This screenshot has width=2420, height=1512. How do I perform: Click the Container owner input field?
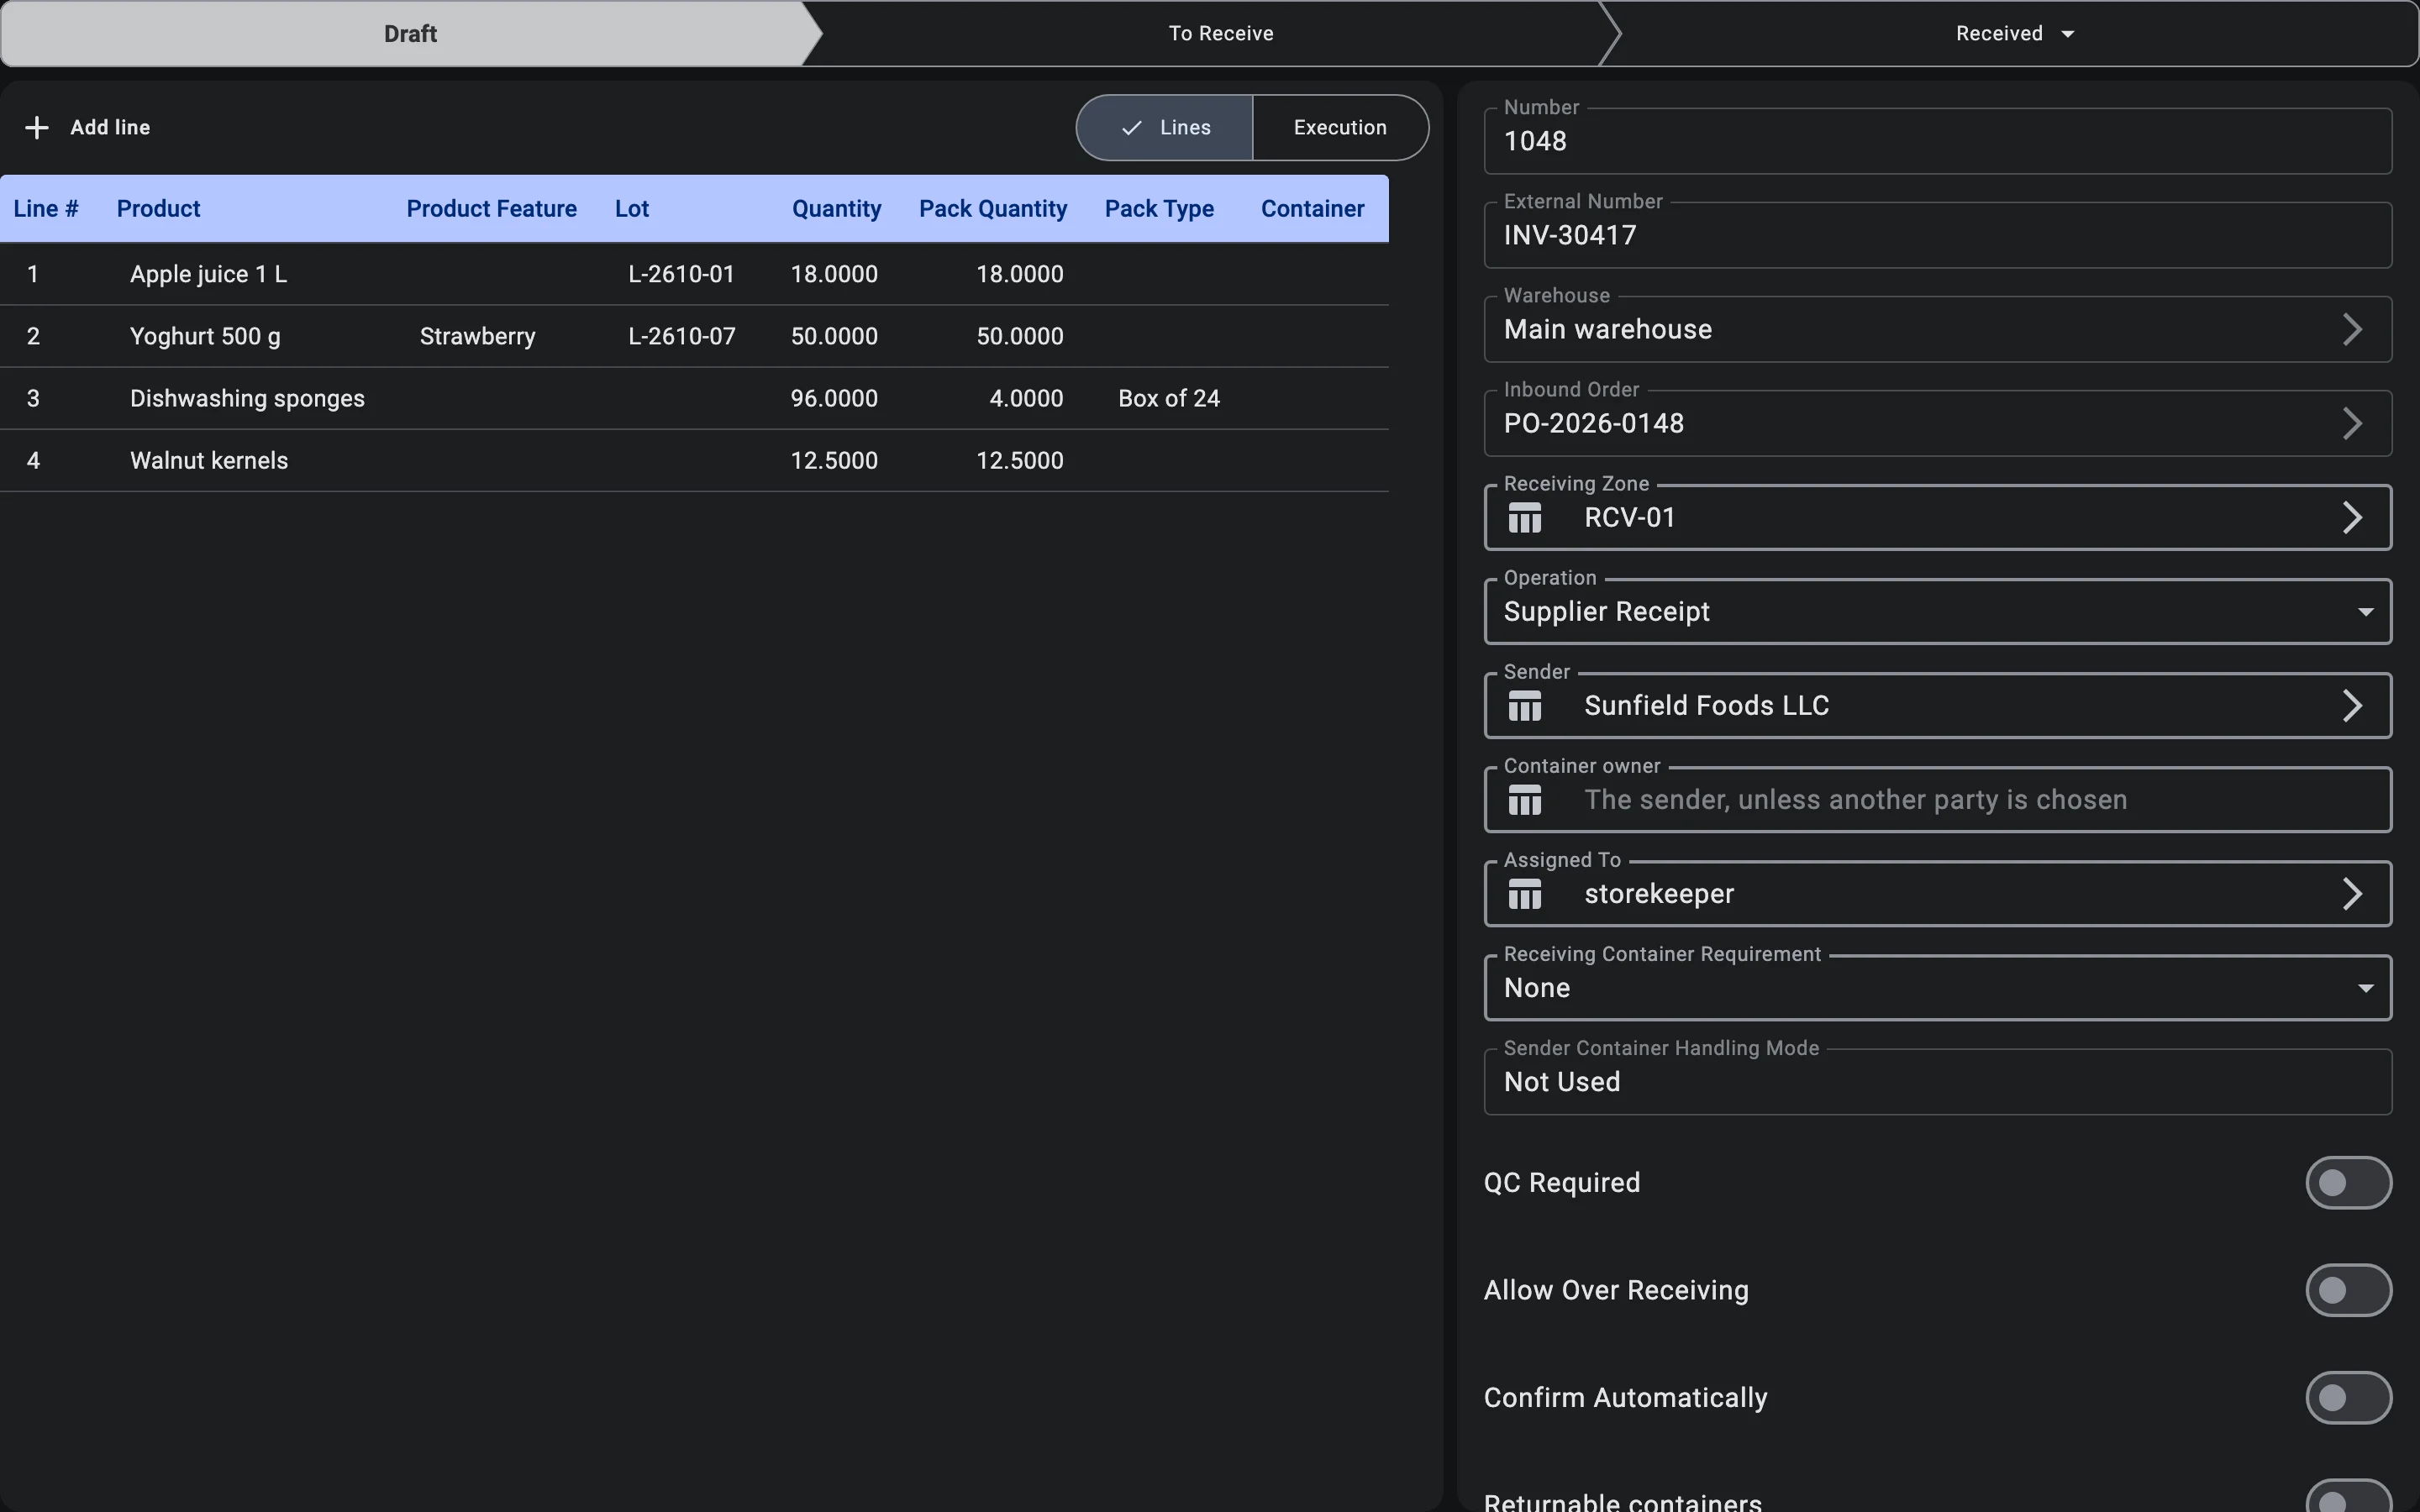pos(1937,800)
